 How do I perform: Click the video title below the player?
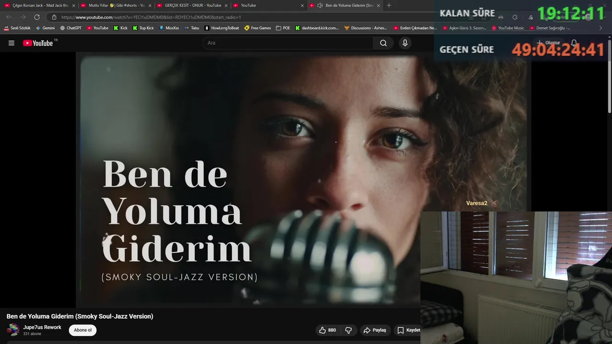tap(80, 316)
